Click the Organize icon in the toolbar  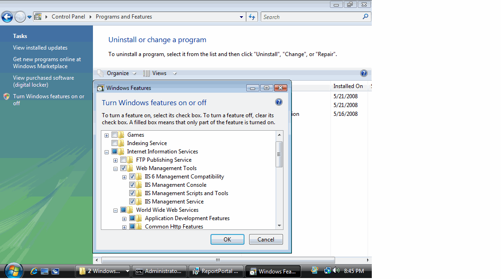(101, 73)
